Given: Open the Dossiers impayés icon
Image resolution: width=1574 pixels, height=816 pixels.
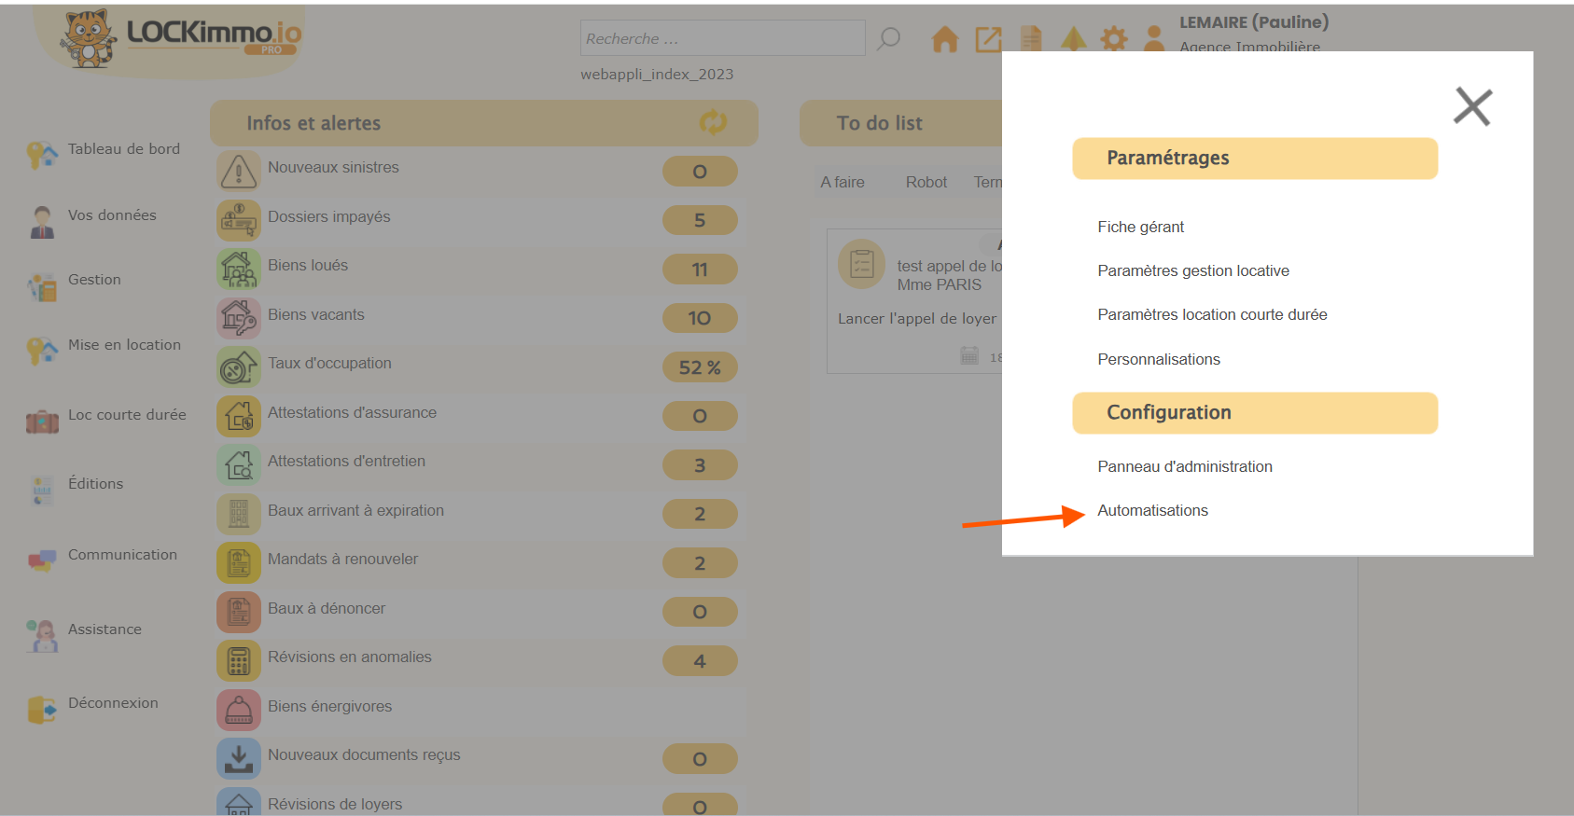Looking at the screenshot, I should pos(239,220).
